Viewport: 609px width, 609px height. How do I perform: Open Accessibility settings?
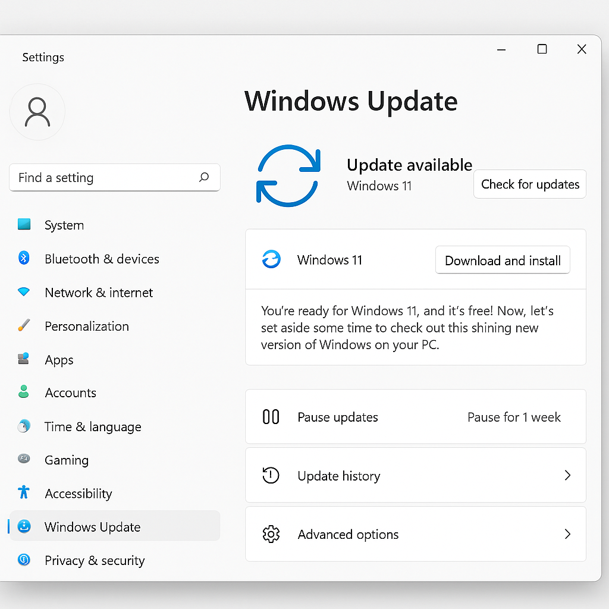tap(115, 493)
